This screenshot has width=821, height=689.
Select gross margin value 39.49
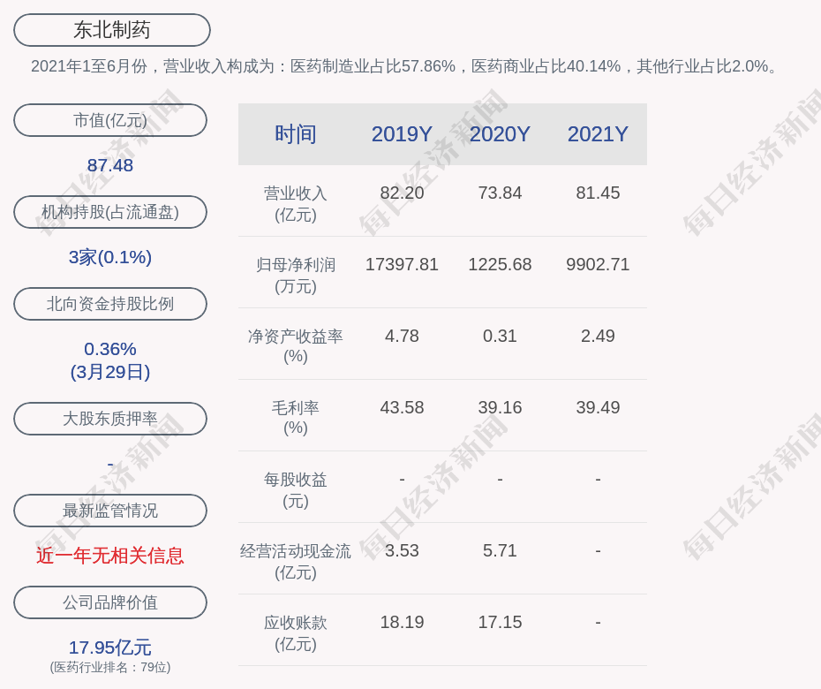pyautogui.click(x=598, y=407)
